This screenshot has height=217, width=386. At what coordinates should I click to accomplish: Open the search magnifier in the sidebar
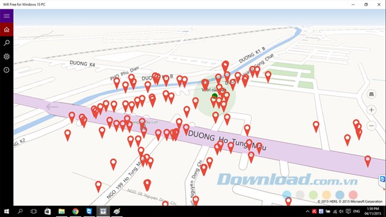(7, 43)
